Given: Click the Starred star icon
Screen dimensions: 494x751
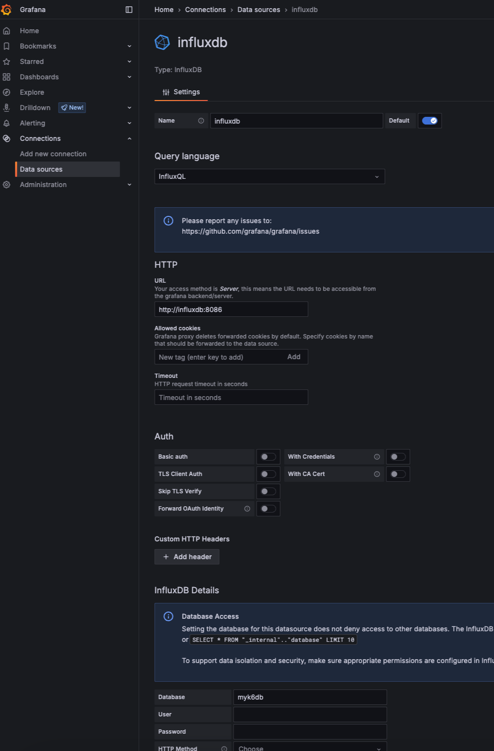Looking at the screenshot, I should tap(6, 62).
